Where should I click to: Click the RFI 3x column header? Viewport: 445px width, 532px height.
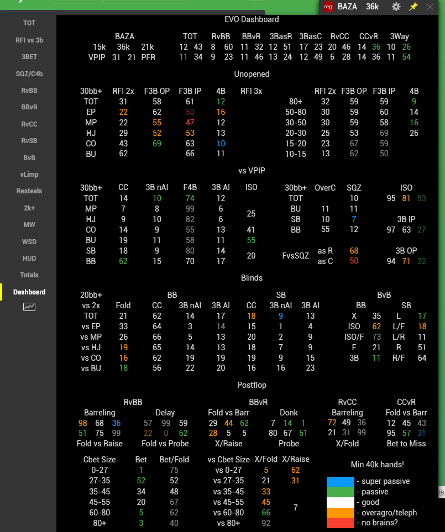251,91
